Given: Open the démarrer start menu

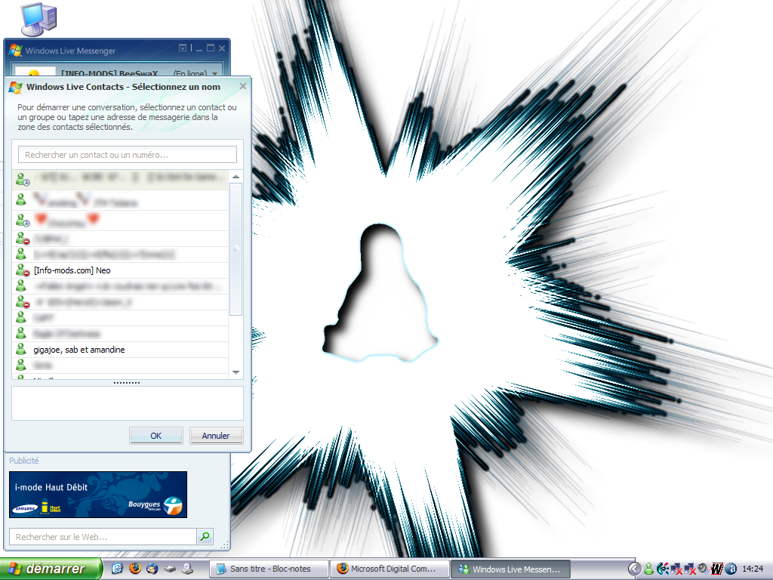Looking at the screenshot, I should 51,569.
